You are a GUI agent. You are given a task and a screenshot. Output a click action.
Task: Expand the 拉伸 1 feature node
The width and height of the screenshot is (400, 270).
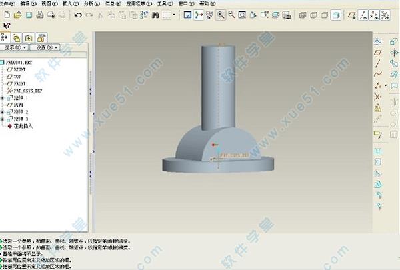pyautogui.click(x=2, y=98)
